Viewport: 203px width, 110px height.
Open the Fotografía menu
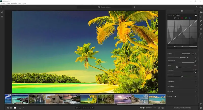(x=14, y=4)
